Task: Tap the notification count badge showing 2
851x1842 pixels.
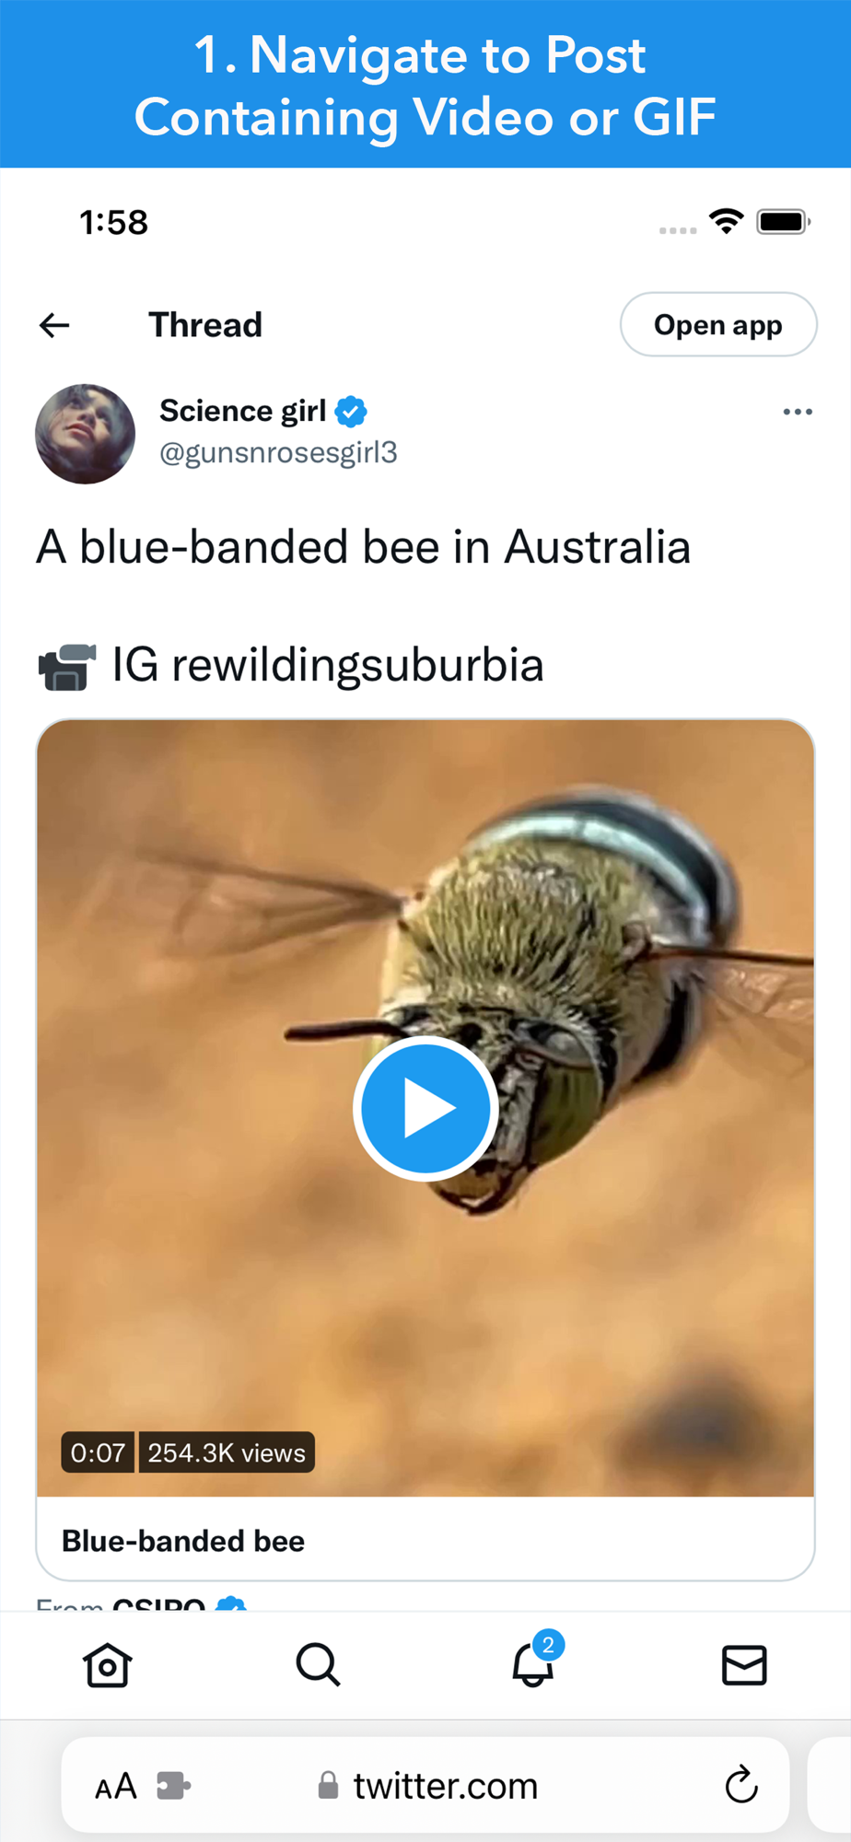Action: 548,1644
